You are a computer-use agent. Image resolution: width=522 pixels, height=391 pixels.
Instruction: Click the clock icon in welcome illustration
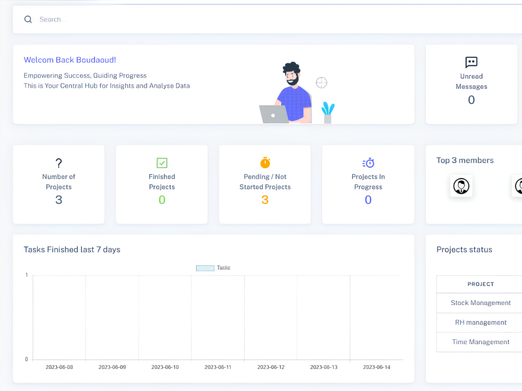(x=322, y=82)
